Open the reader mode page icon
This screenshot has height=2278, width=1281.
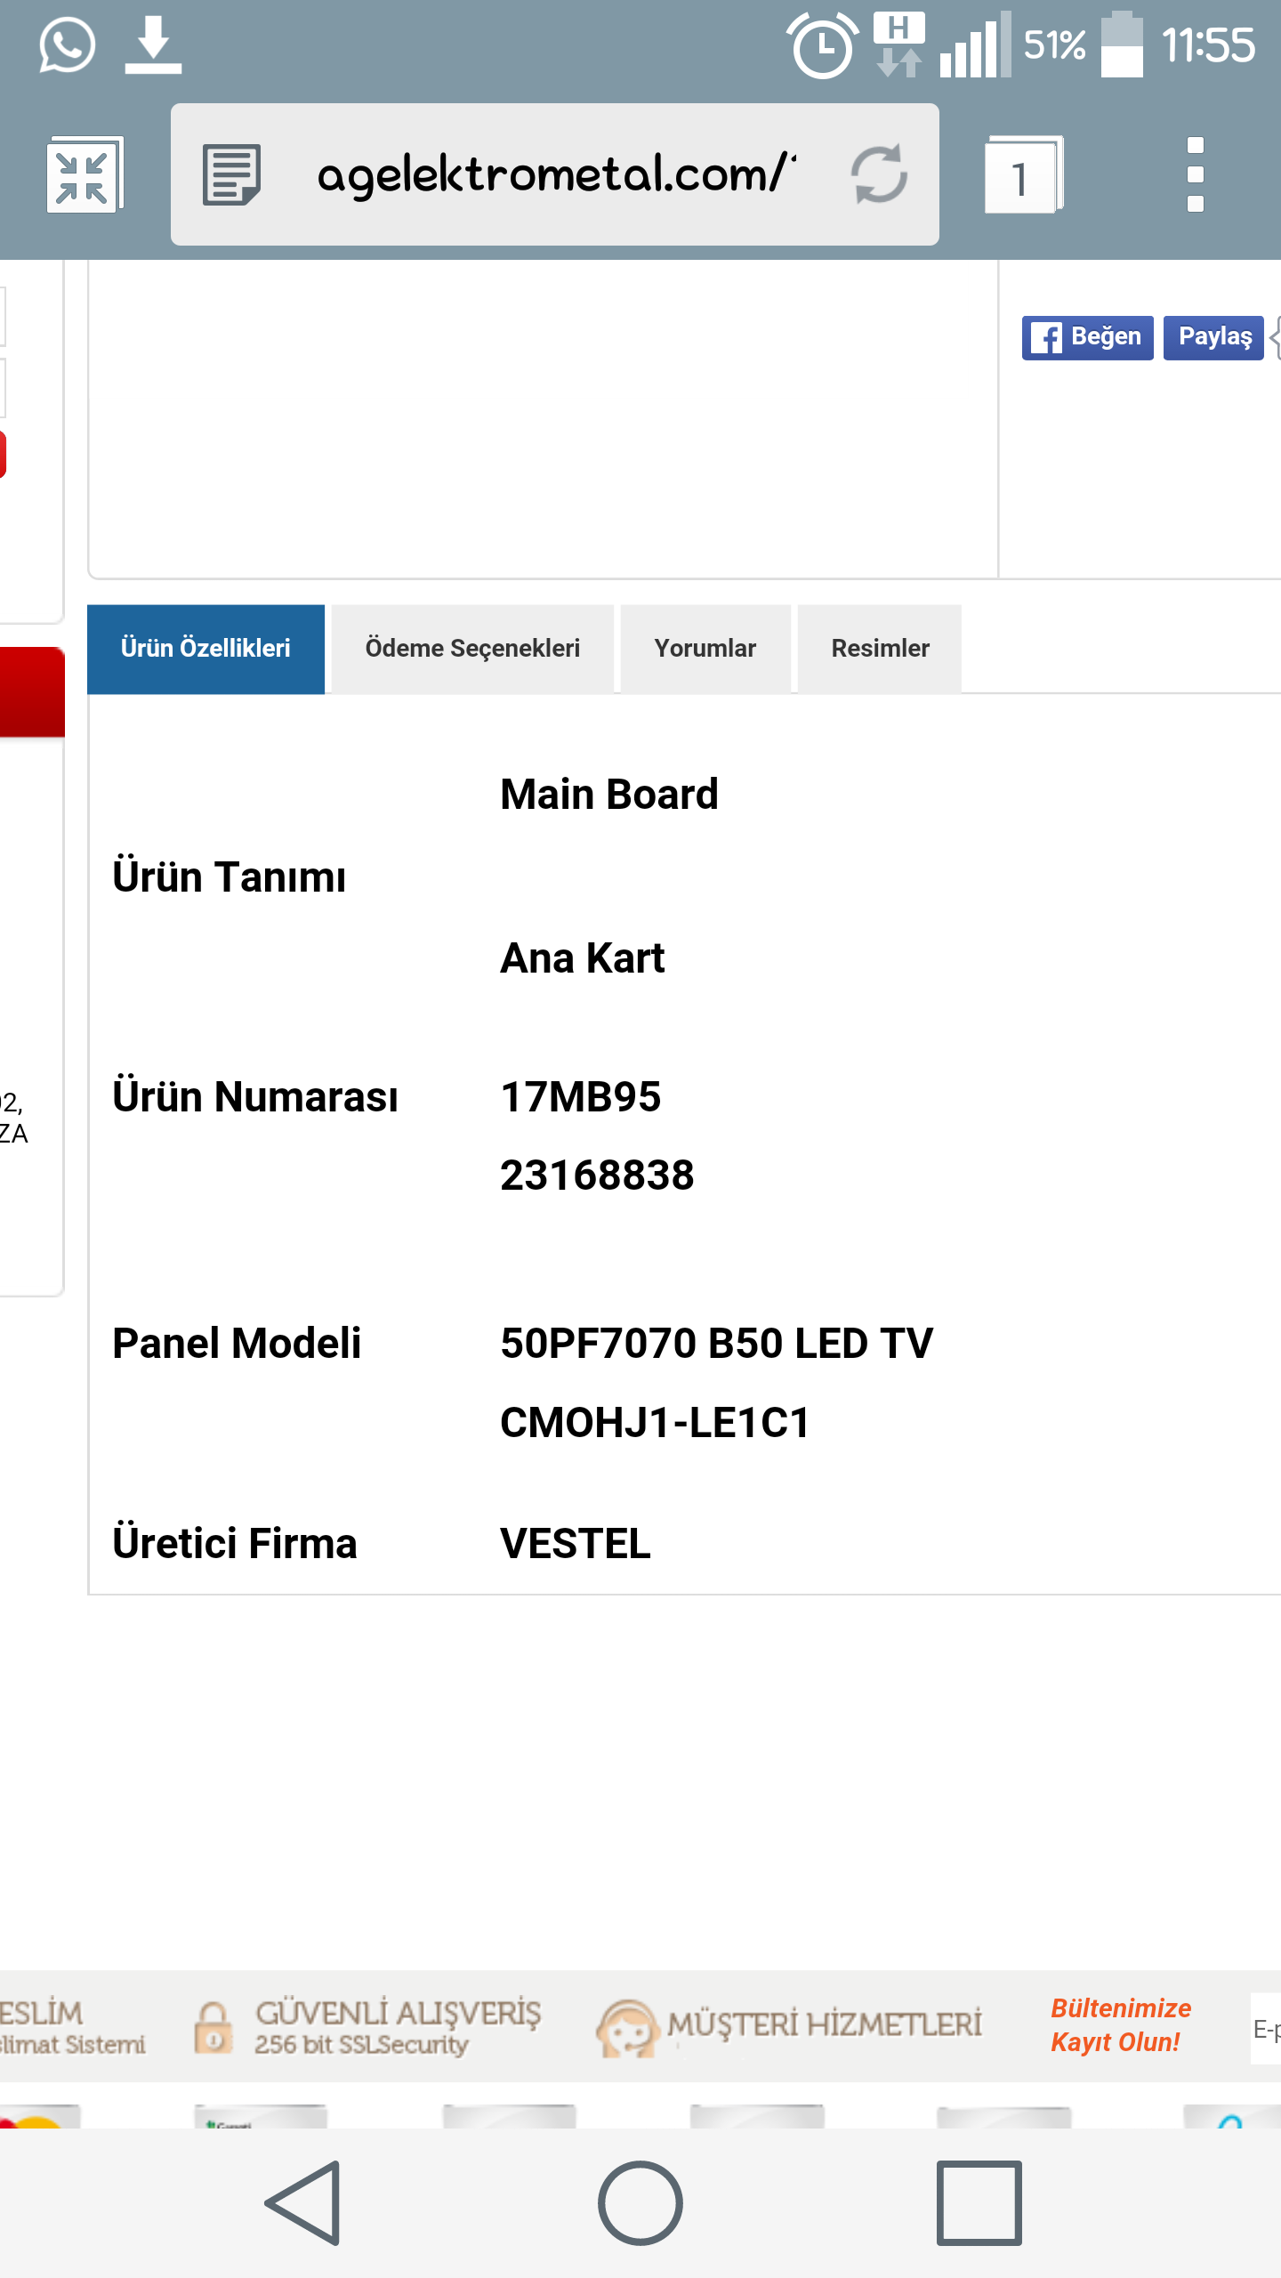231,174
